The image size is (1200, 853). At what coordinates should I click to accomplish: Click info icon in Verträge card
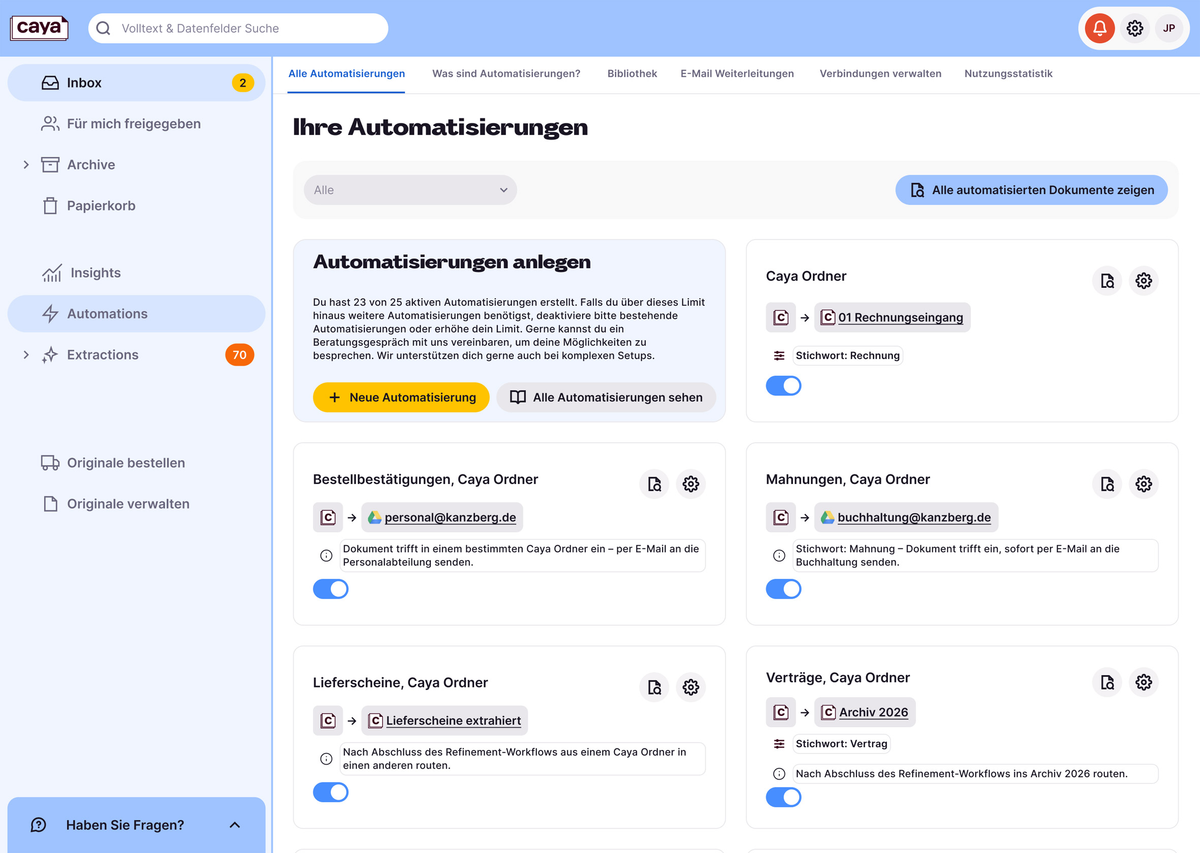pos(779,774)
